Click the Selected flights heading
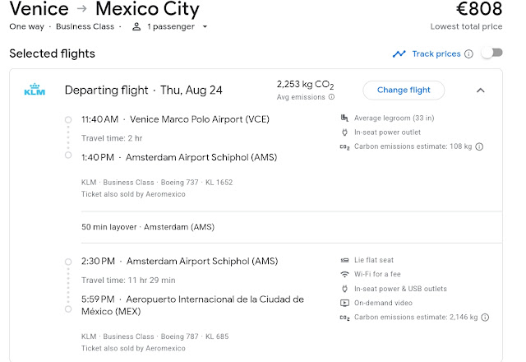The width and height of the screenshot is (526, 362). coord(52,53)
